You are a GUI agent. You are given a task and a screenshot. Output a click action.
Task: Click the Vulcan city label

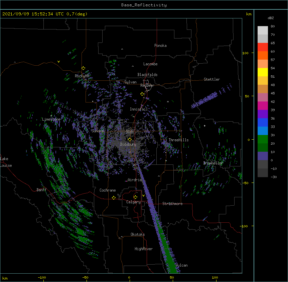[182, 265]
